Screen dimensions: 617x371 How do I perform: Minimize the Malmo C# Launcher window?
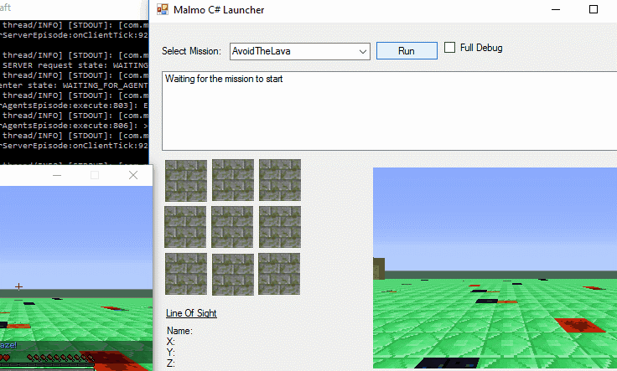(x=556, y=9)
